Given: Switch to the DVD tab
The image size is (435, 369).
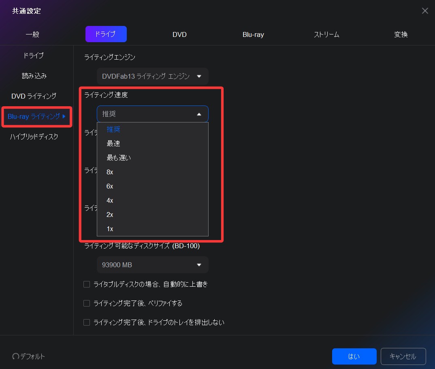Looking at the screenshot, I should coord(179,34).
